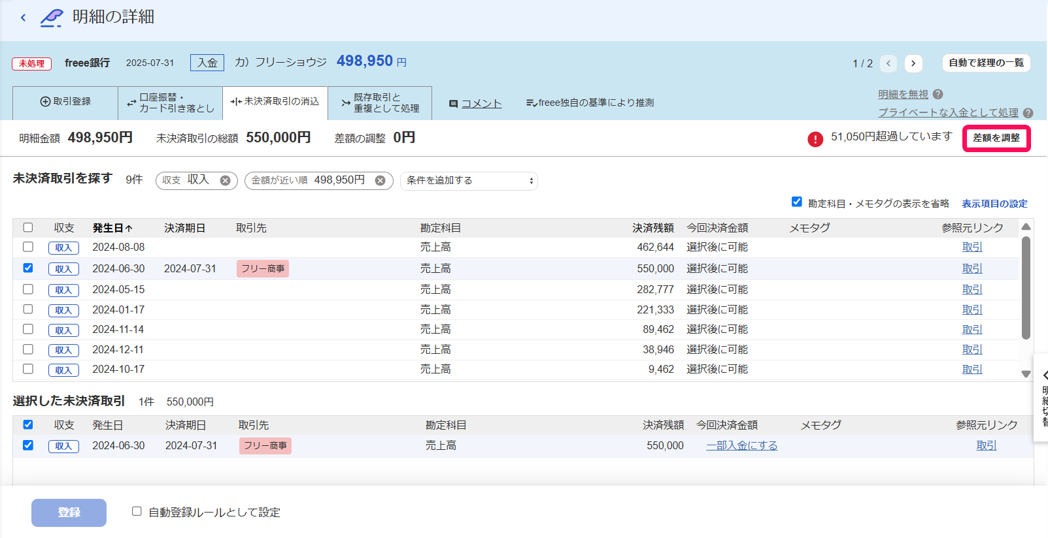1048x538 pixels.
Task: Go to next statement with right arrow
Action: [913, 63]
